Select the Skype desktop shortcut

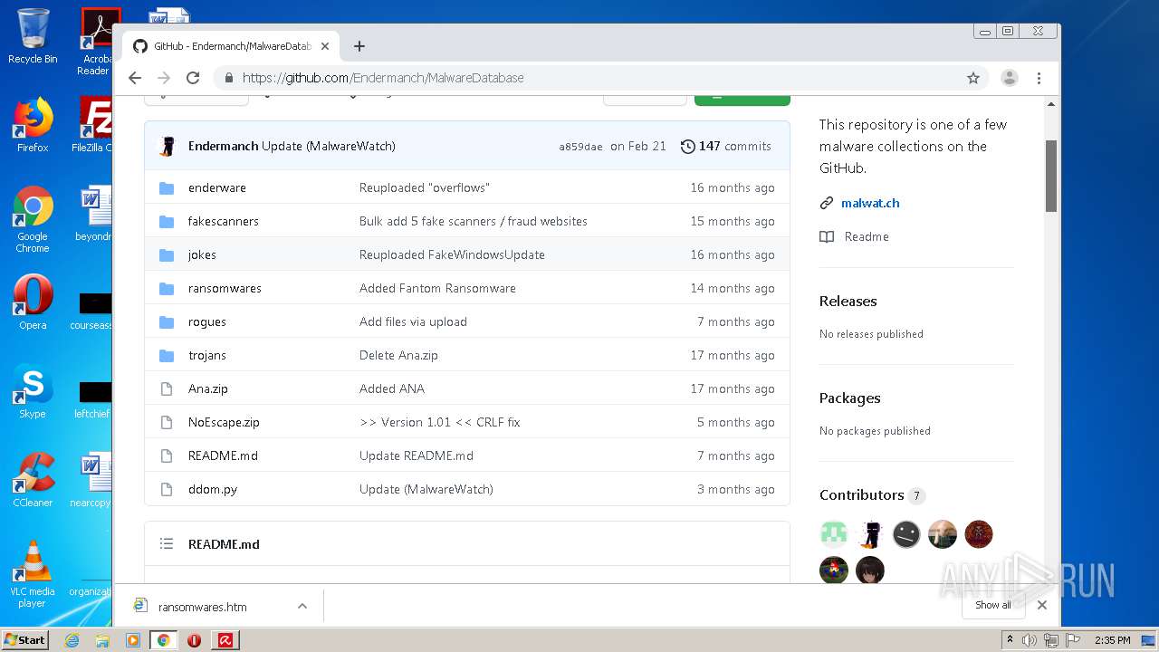click(x=33, y=391)
